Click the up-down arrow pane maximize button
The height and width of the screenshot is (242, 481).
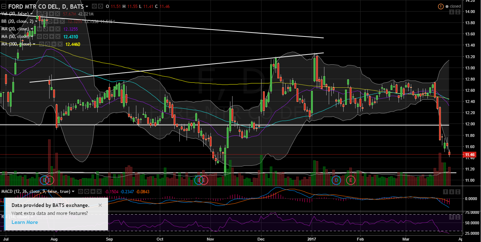pyautogui.click(x=457, y=12)
